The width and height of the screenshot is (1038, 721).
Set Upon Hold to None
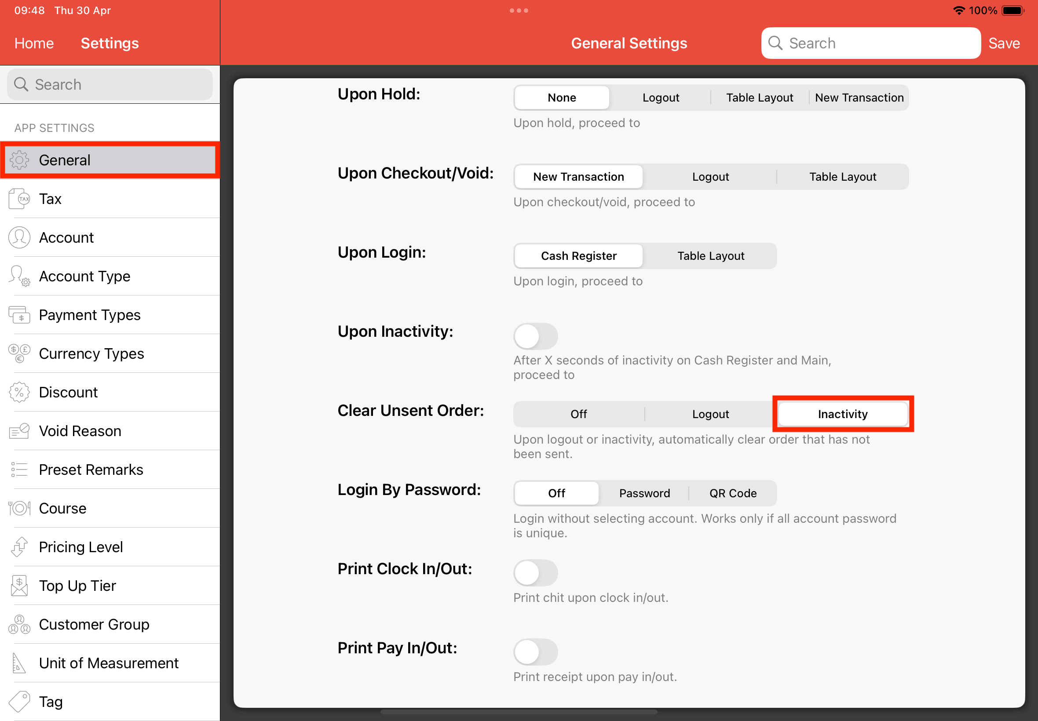click(562, 98)
